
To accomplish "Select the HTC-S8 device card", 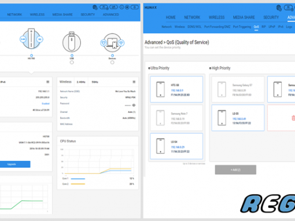I will tap(176, 89).
